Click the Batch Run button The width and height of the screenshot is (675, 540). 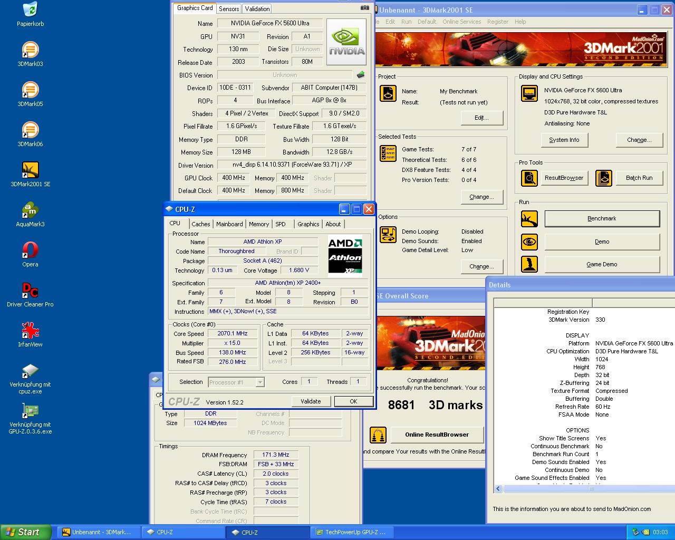point(639,178)
